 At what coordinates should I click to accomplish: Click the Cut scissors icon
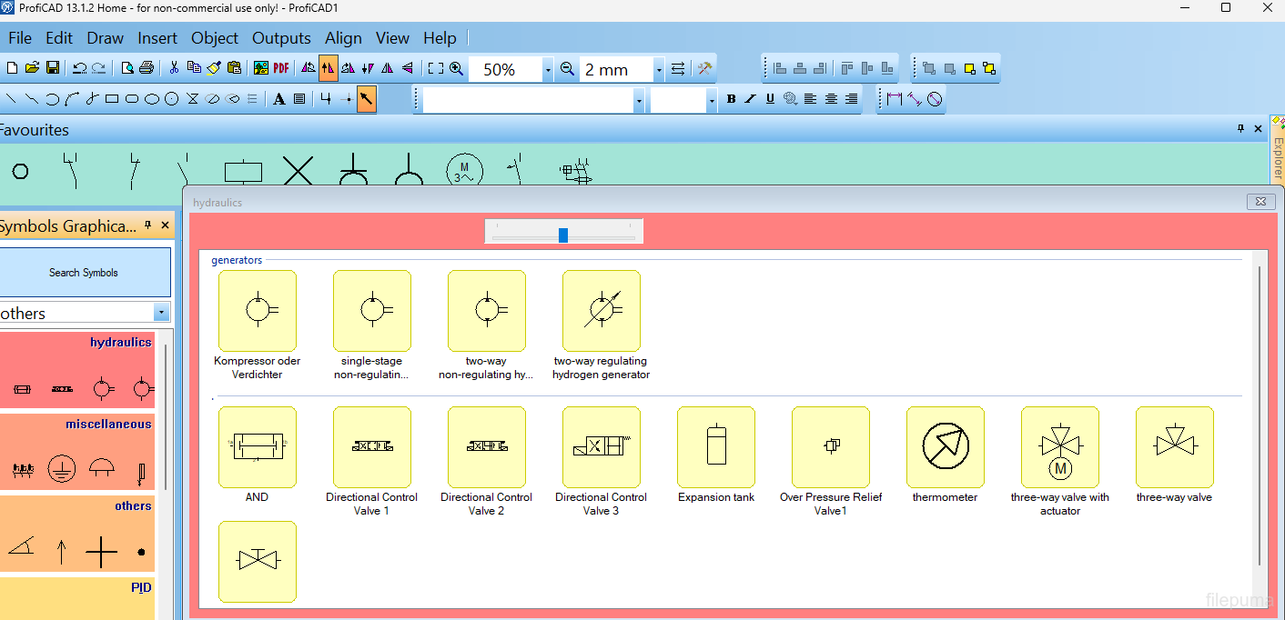pyautogui.click(x=174, y=68)
